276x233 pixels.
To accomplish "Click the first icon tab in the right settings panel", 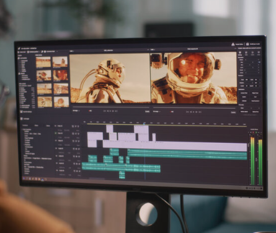I will [240, 53].
